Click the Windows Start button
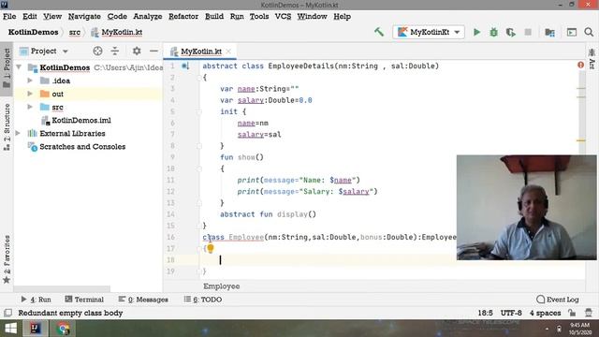 [x=10, y=329]
